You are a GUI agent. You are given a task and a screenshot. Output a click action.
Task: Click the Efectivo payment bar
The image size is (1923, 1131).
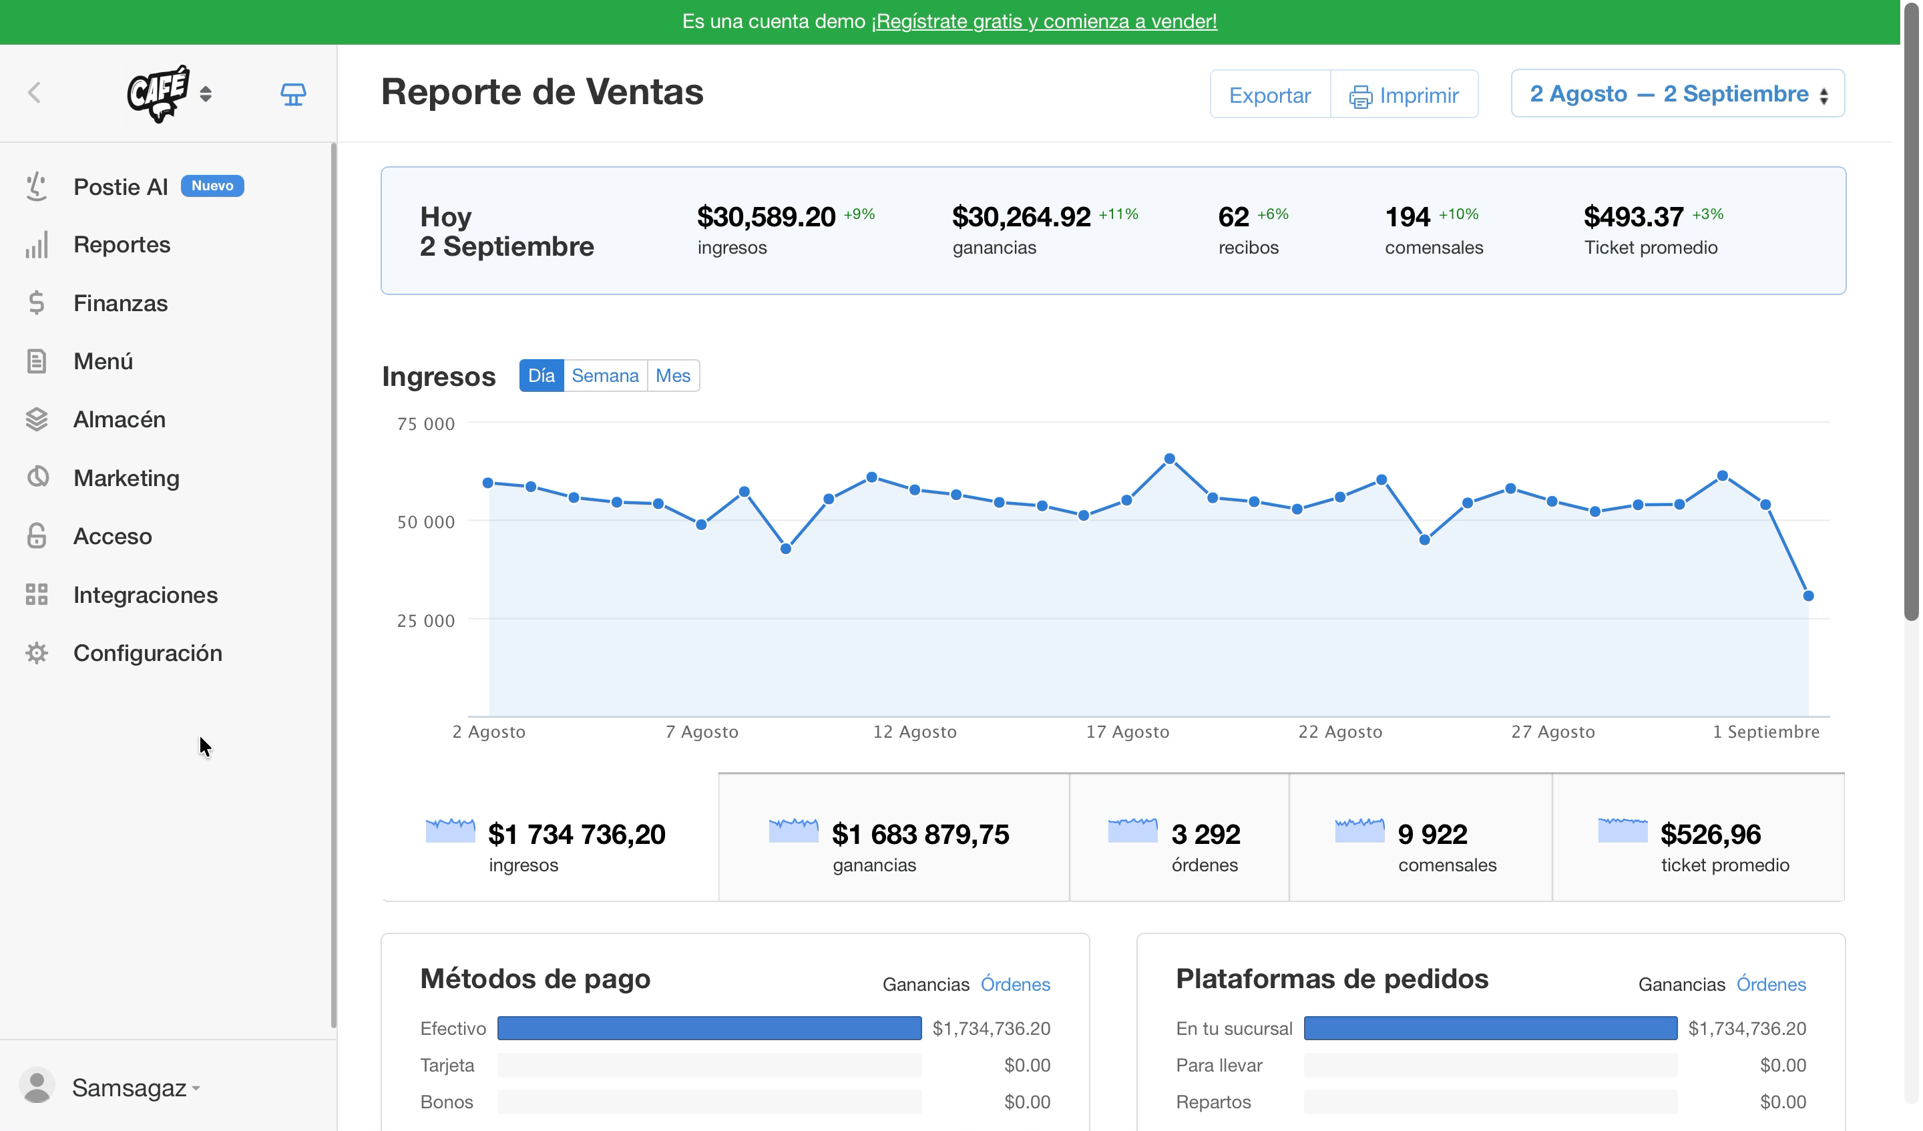point(710,1028)
